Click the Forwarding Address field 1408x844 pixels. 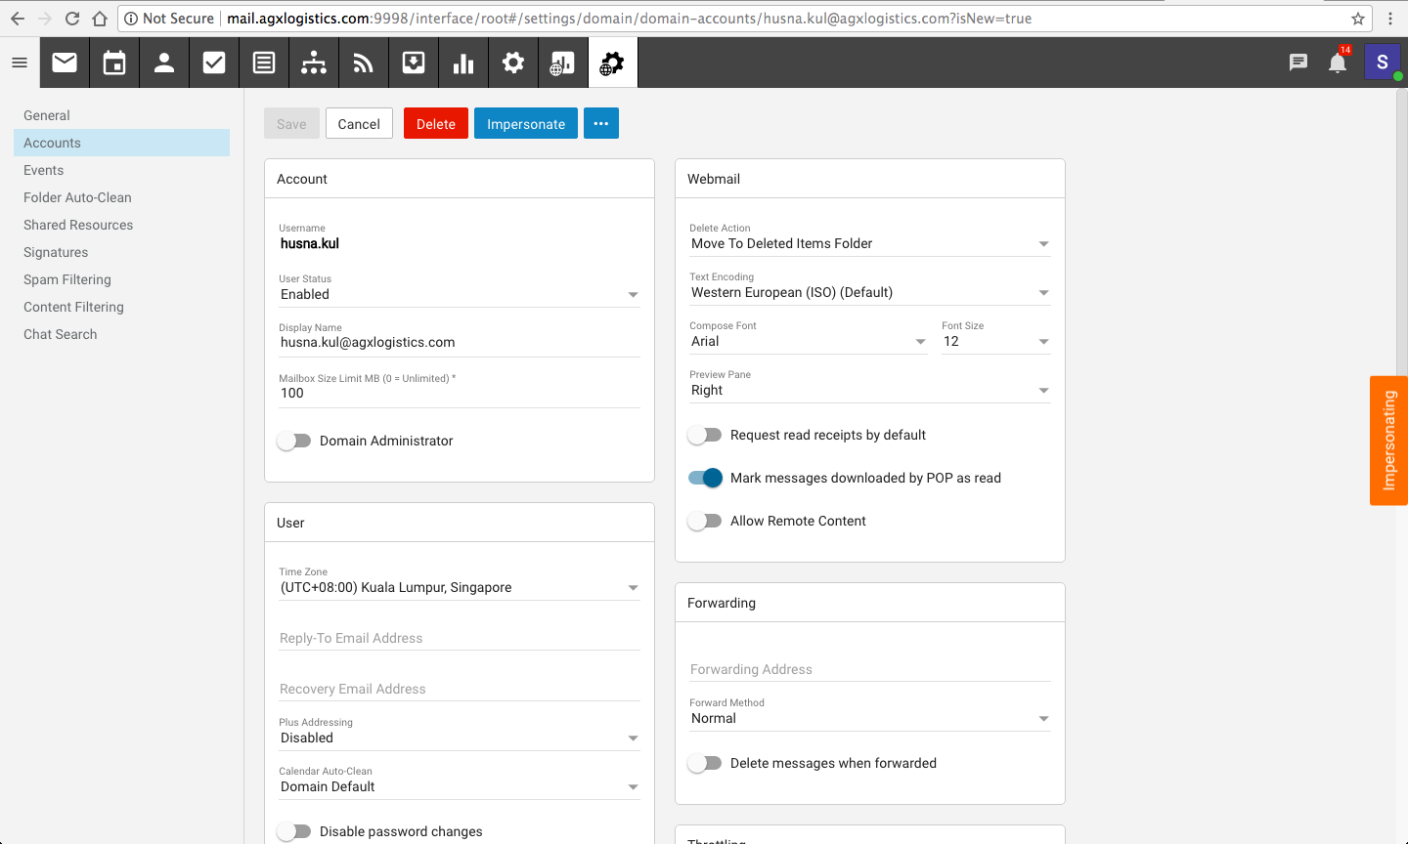point(869,669)
